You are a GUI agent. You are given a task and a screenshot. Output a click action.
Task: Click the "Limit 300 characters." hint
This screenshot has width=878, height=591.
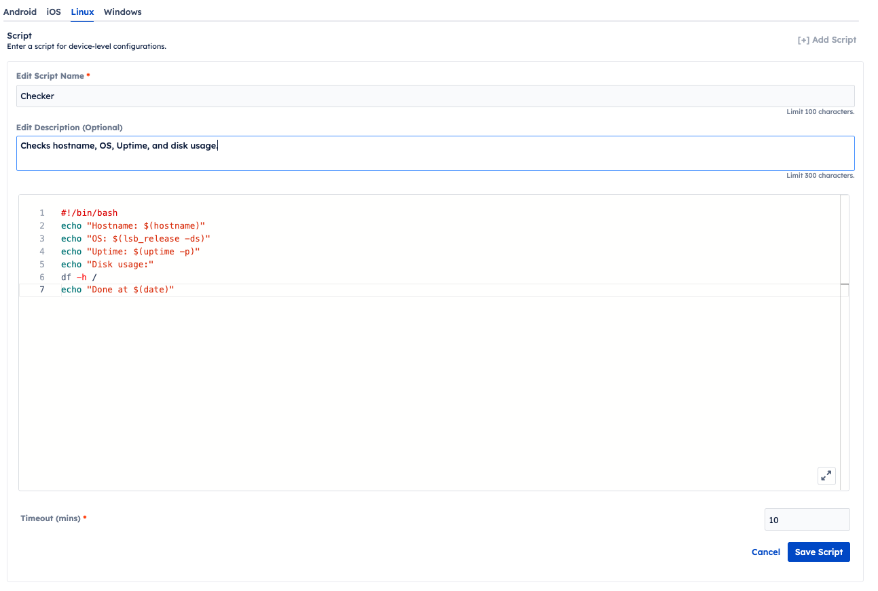[x=820, y=176]
